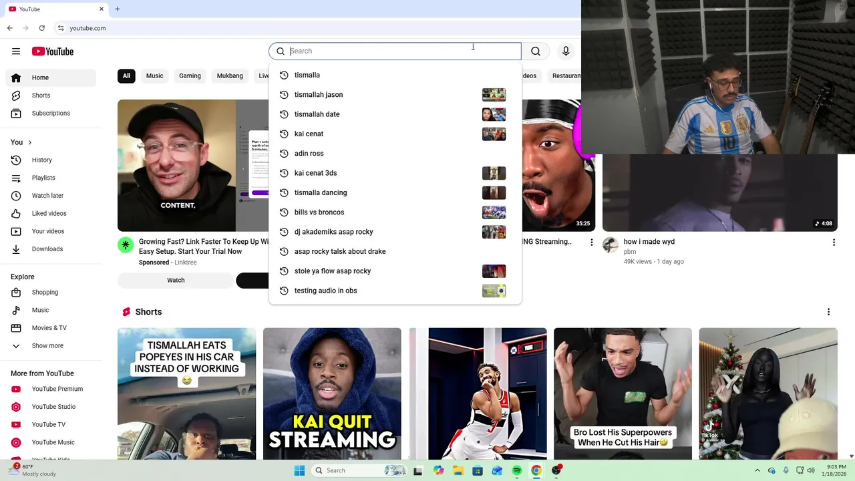Screen dimensions: 855x481
Task: Click the Watch button on sponsored ad
Action: [x=176, y=281]
